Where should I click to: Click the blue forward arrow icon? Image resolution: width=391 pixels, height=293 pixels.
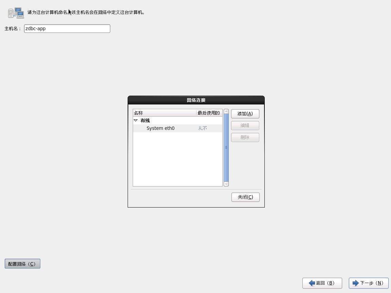point(356,283)
